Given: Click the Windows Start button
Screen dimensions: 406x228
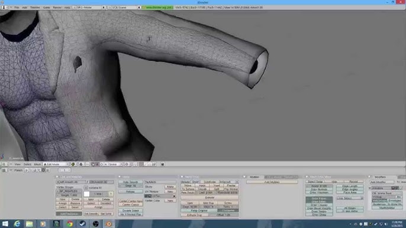Looking at the screenshot, I should 5,224.
